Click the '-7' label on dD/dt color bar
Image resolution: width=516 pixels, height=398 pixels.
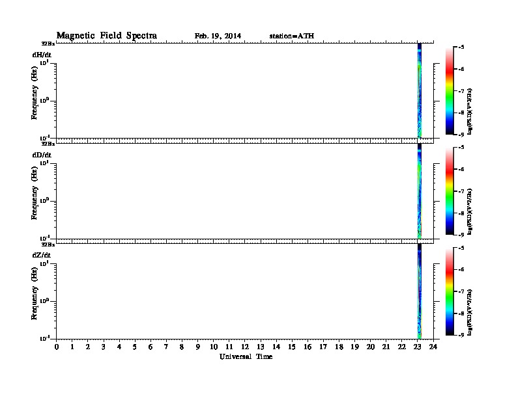(x=461, y=191)
